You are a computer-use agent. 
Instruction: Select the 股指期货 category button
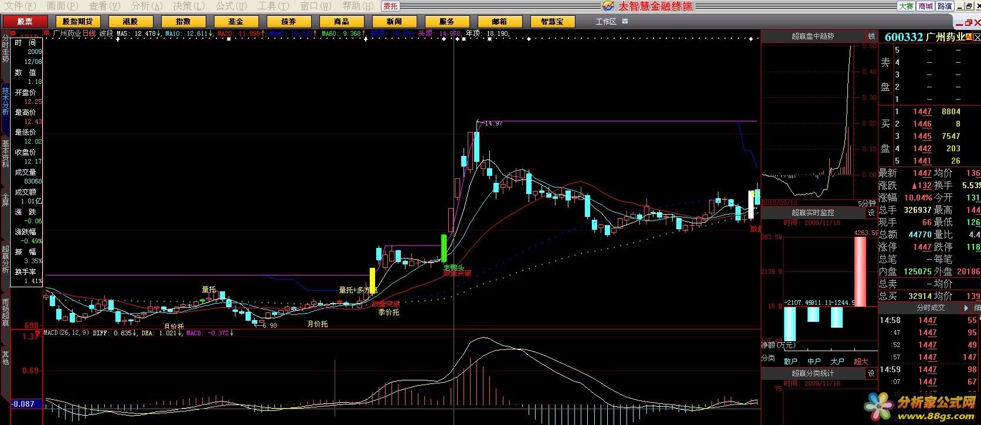click(x=78, y=22)
